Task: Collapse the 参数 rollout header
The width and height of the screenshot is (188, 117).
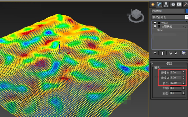Action: tap(169, 63)
